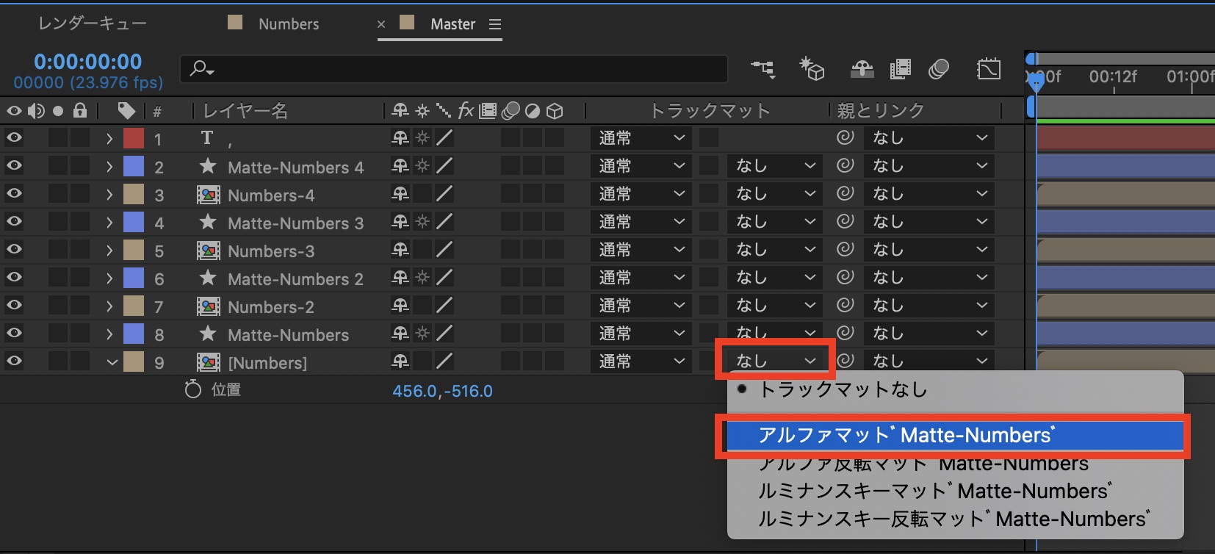This screenshot has width=1215, height=554.
Task: Click the レイヤー名 column header
Action: pyautogui.click(x=245, y=111)
